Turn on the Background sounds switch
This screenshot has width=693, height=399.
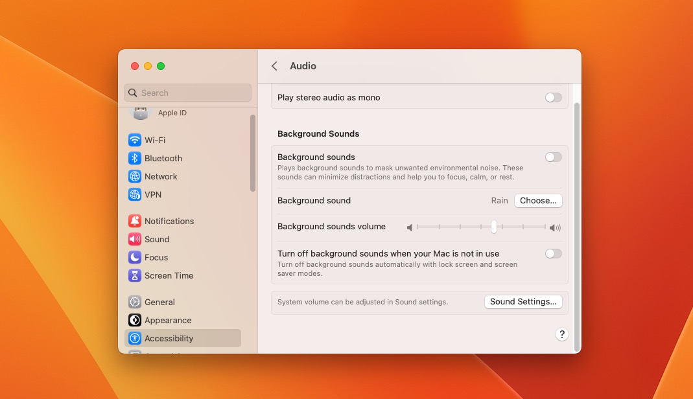pos(553,157)
